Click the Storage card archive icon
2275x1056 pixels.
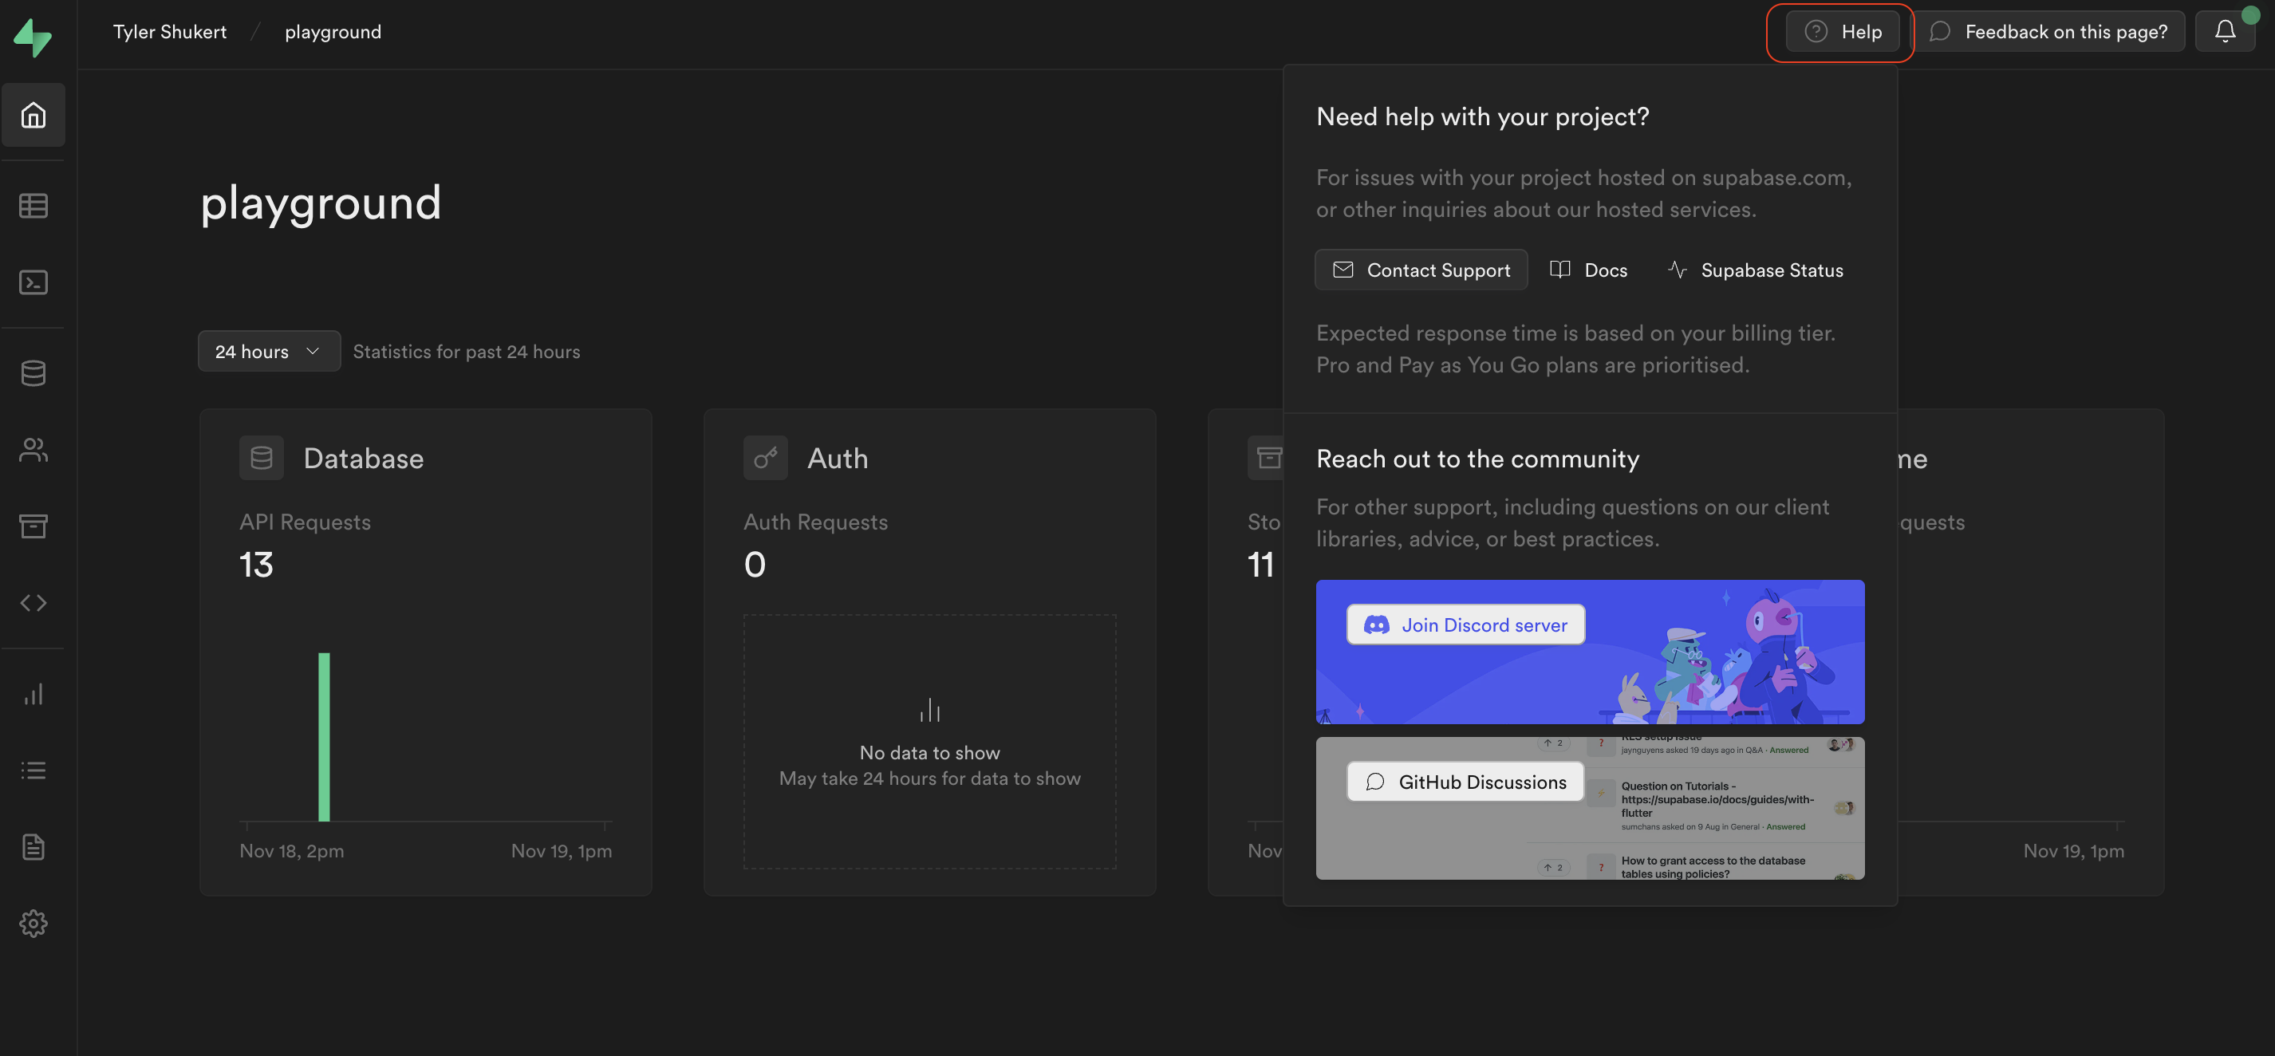coord(1266,457)
